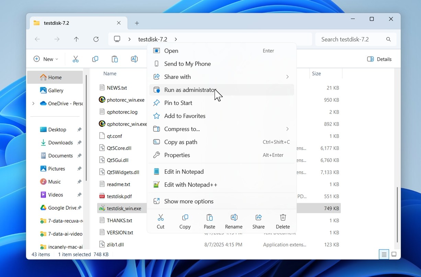Click the Search testdisk-7.2 box

(x=351, y=39)
